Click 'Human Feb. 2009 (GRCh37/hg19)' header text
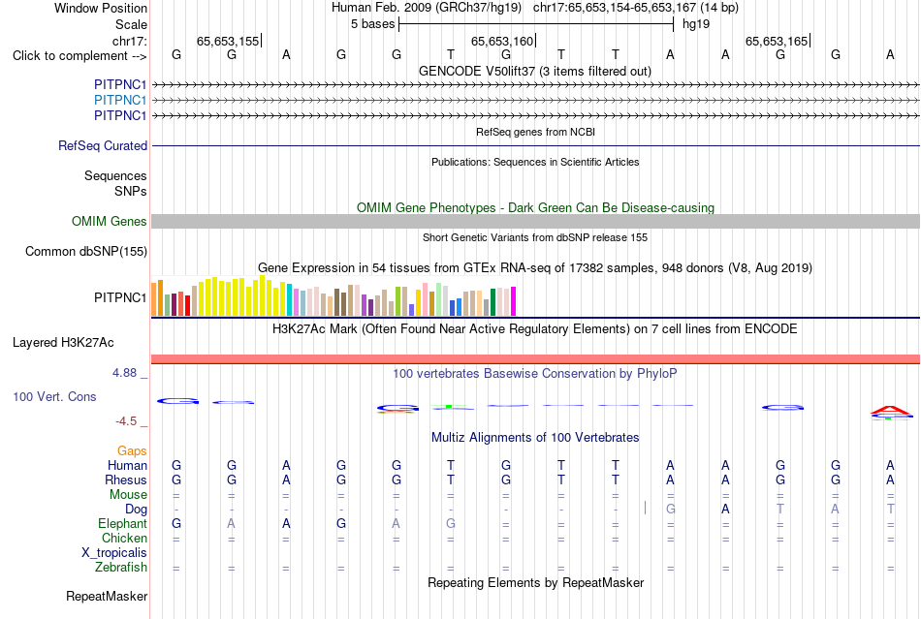The width and height of the screenshot is (921, 619). click(x=427, y=8)
